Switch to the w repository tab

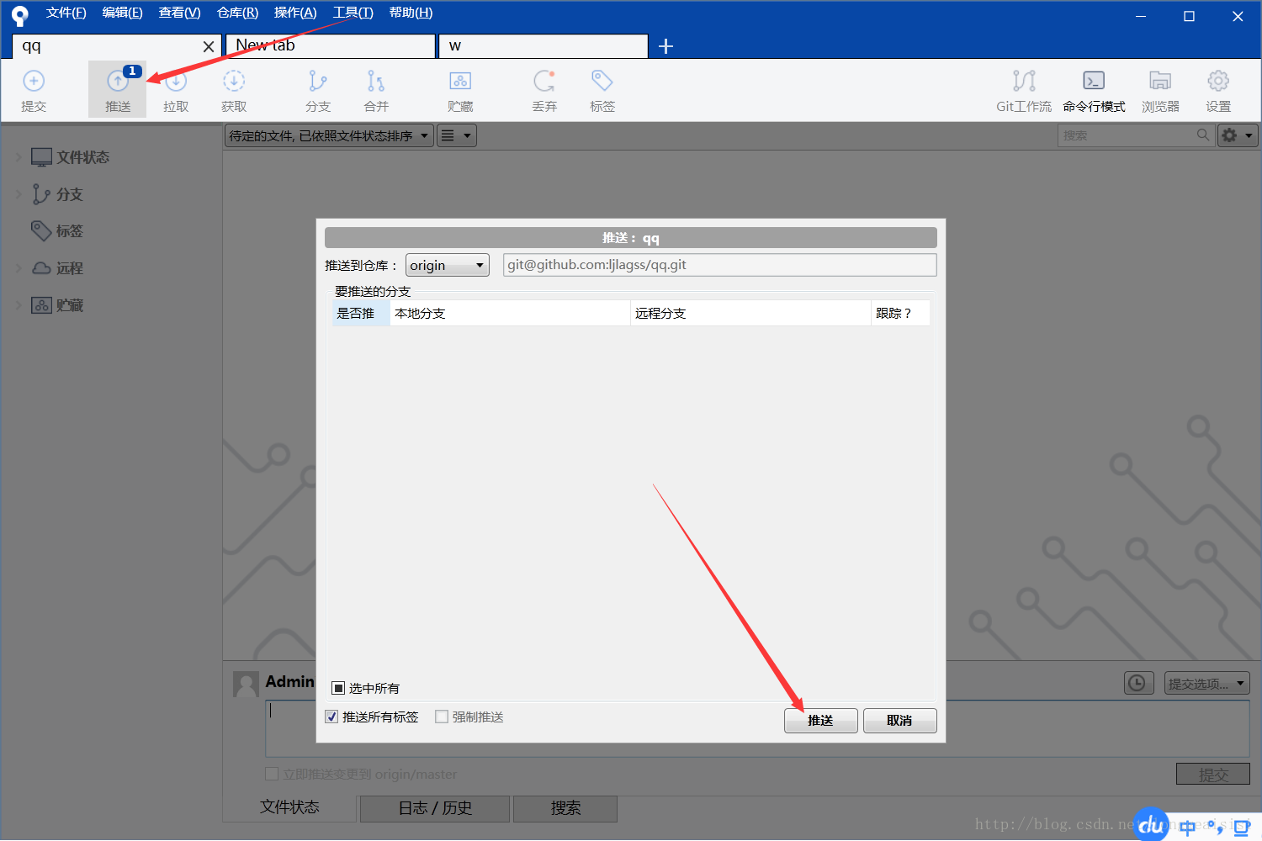tap(544, 46)
